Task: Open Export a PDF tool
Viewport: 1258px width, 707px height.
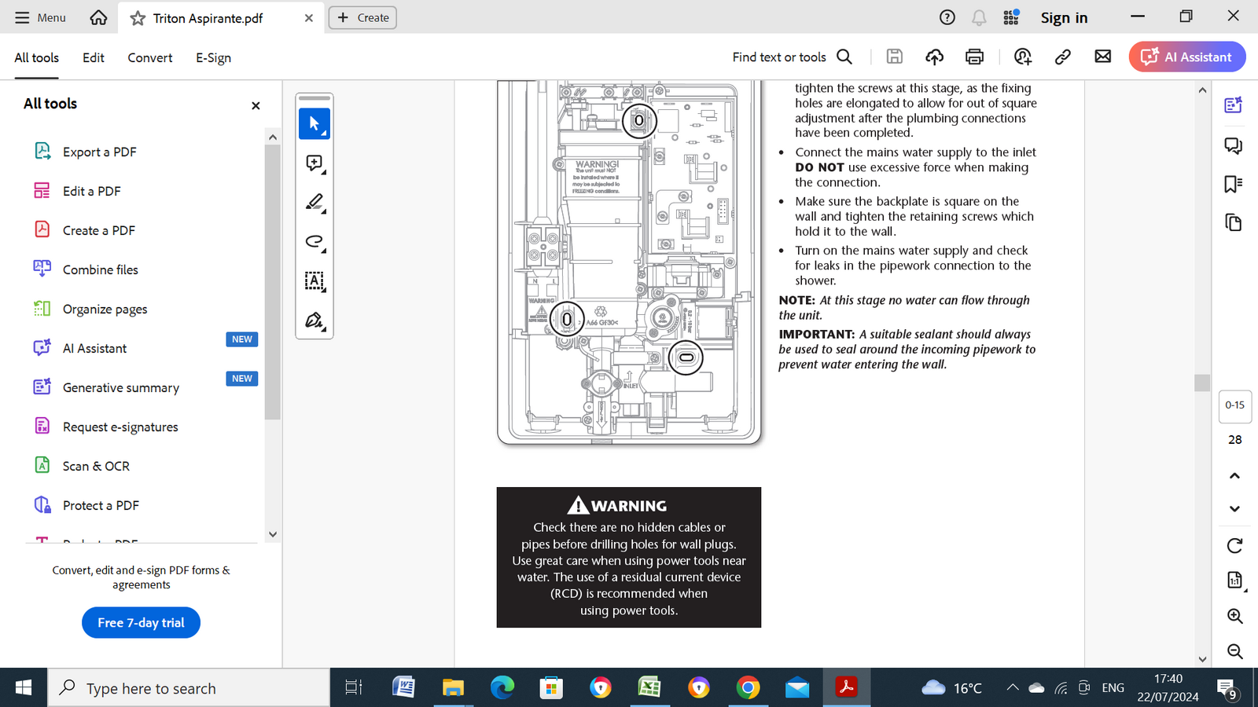Action: (99, 152)
